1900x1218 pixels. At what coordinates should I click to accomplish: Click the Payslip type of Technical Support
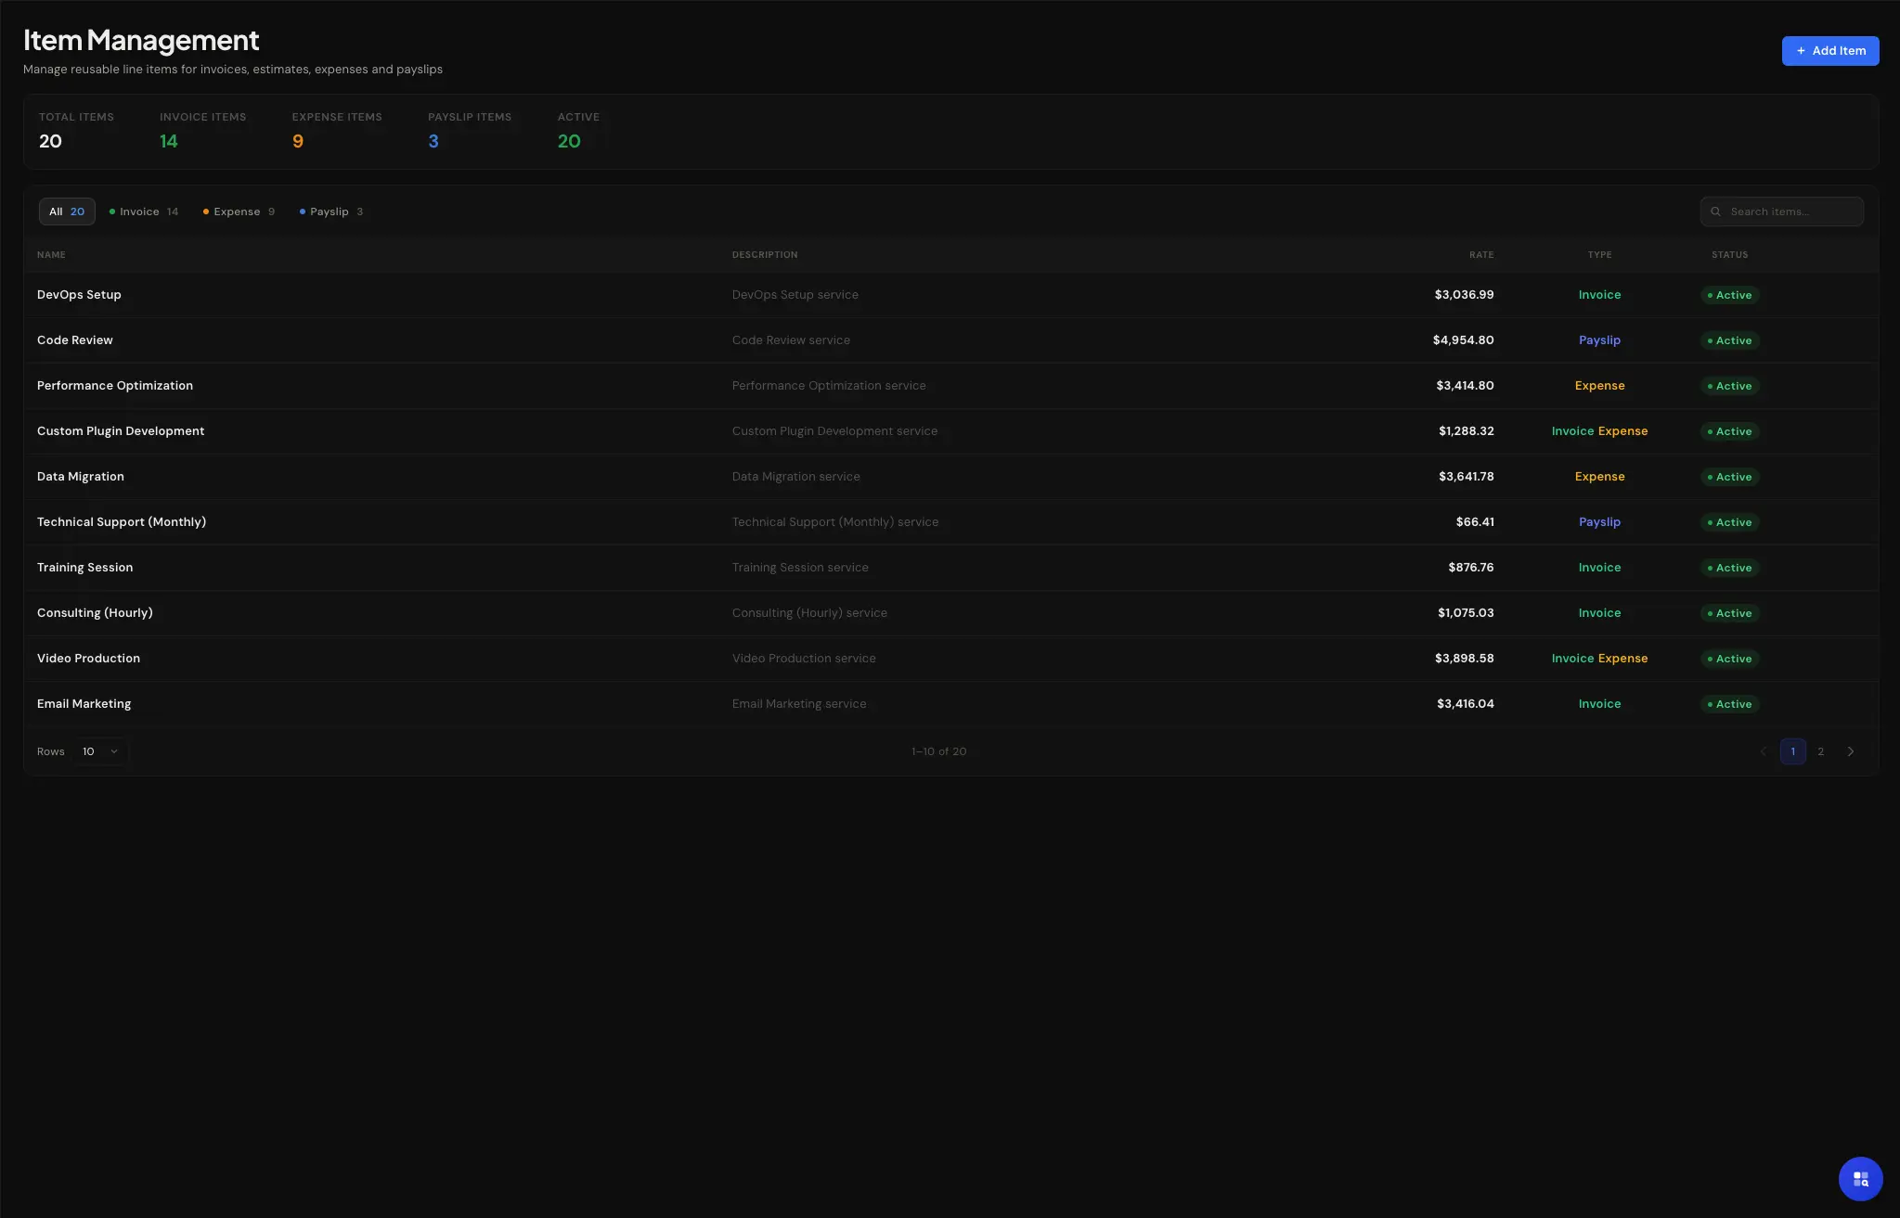(x=1599, y=522)
